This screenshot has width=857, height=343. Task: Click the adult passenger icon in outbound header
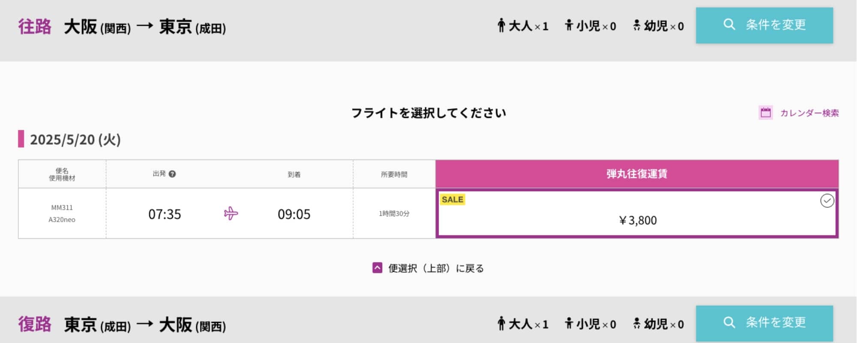point(501,25)
